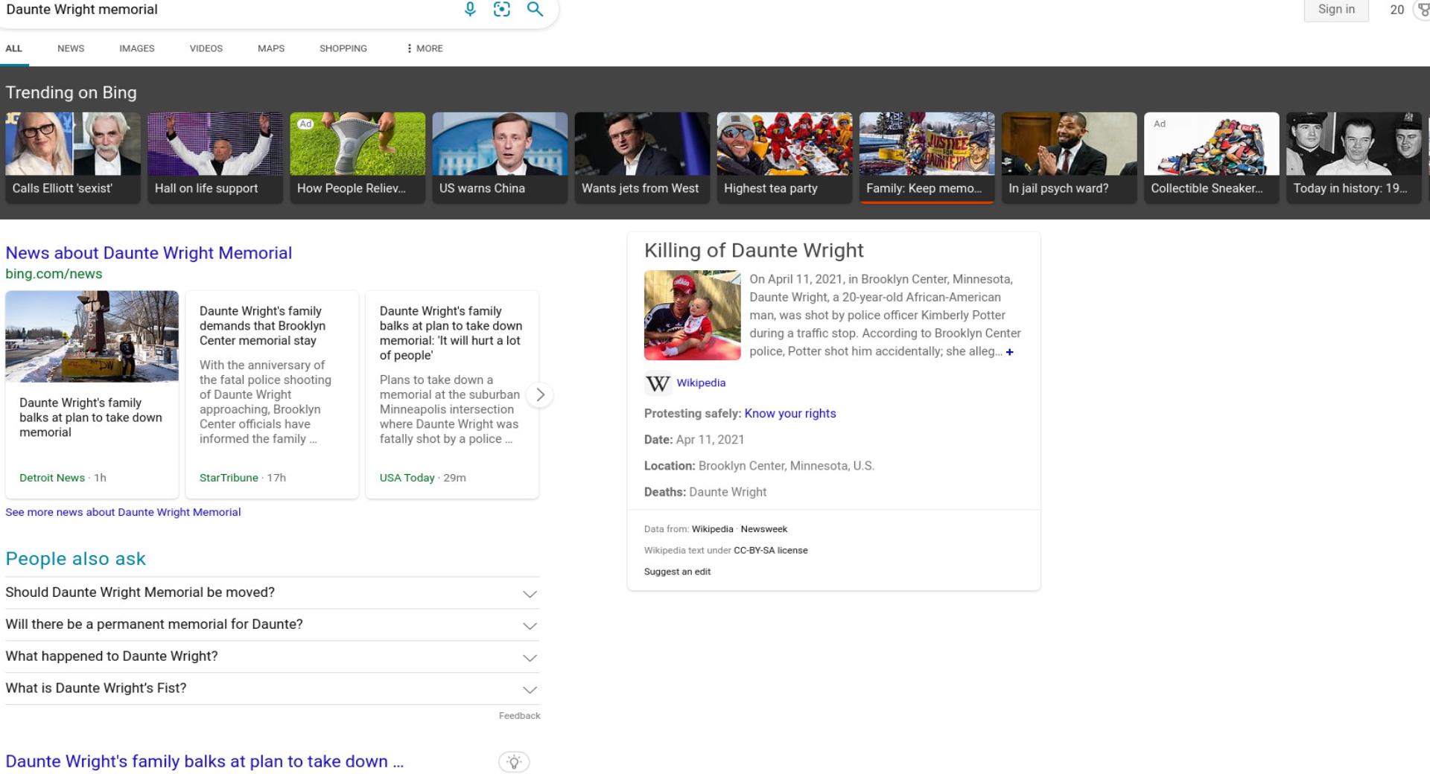
Task: Click the Wikipedia W logo icon
Action: [657, 383]
